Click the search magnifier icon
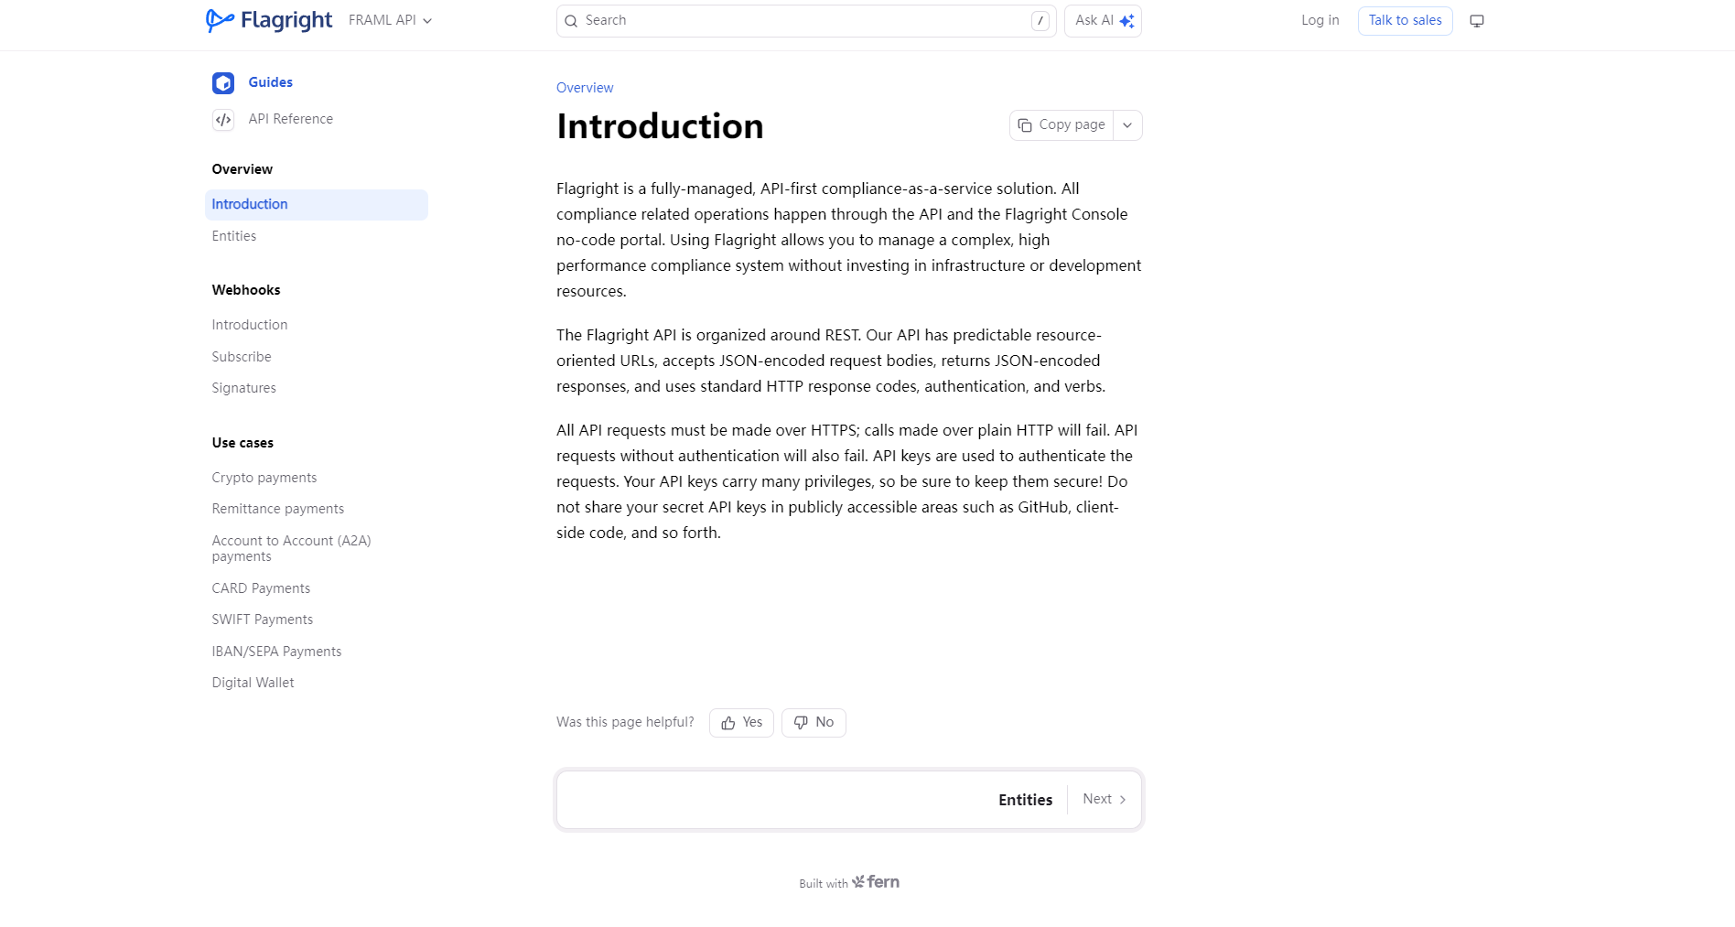 [x=571, y=21]
